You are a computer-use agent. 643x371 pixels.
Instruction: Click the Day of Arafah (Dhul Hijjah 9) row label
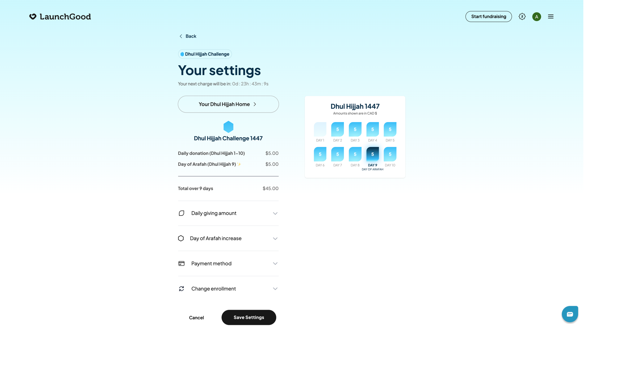tap(207, 164)
